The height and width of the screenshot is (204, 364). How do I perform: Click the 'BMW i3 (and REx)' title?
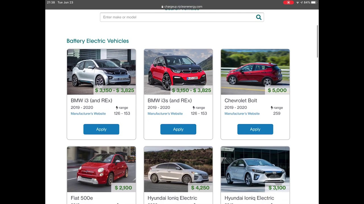point(92,101)
